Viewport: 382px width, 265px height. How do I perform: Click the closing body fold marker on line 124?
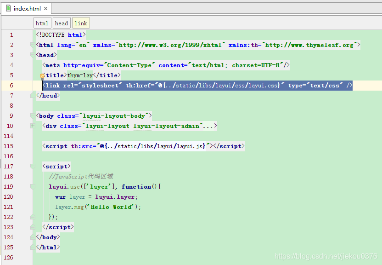click(x=33, y=237)
